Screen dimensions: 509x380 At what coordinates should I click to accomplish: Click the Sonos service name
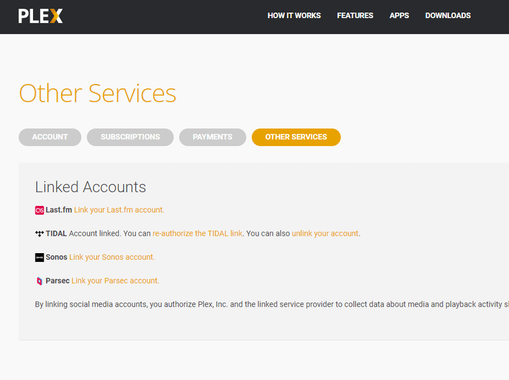(x=57, y=257)
